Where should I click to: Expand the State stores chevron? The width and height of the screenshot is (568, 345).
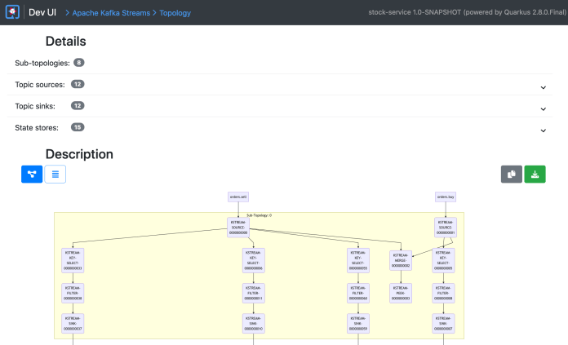(543, 130)
